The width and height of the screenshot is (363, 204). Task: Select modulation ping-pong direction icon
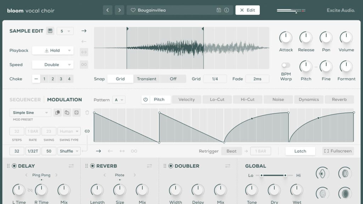click(x=122, y=151)
